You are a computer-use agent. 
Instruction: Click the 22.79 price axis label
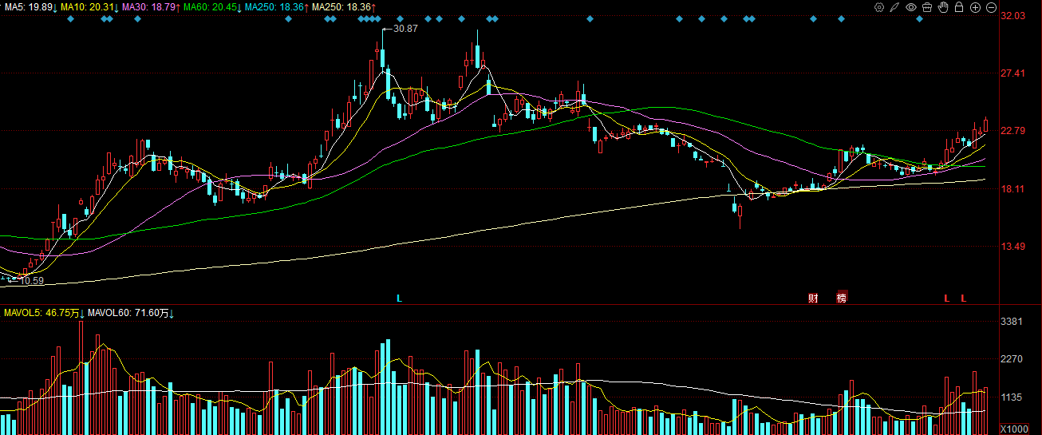[x=1012, y=131]
